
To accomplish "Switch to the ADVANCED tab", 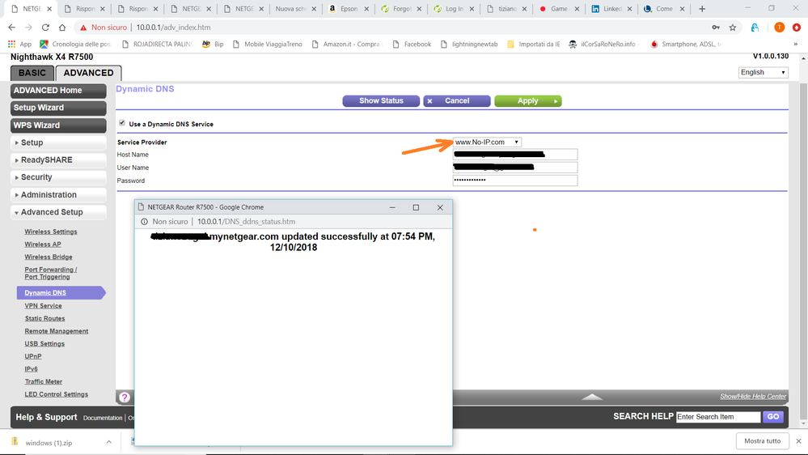I will 89,73.
